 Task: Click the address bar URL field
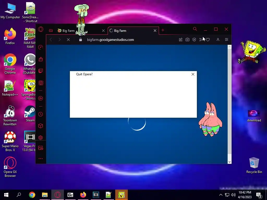click(110, 40)
